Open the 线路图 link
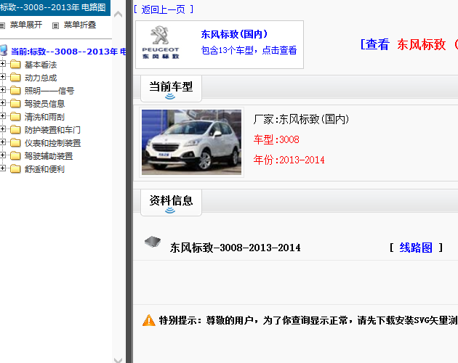Screen dimensions: 458x363 click(x=416, y=248)
